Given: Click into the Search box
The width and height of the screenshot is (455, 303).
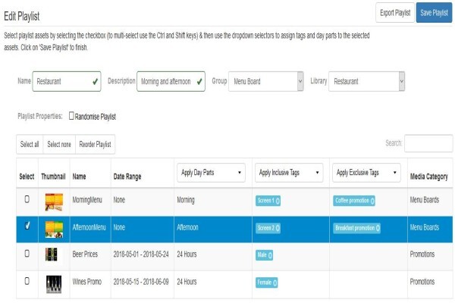Looking at the screenshot, I should (428, 143).
